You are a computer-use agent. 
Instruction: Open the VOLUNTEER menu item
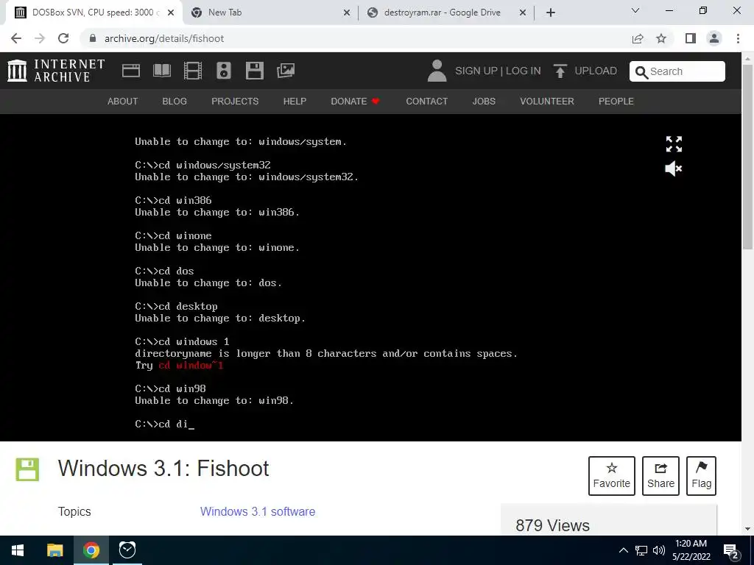[547, 102]
